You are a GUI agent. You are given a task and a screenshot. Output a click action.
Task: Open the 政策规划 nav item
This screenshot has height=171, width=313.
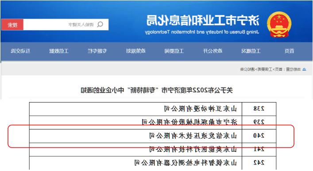[136, 51]
